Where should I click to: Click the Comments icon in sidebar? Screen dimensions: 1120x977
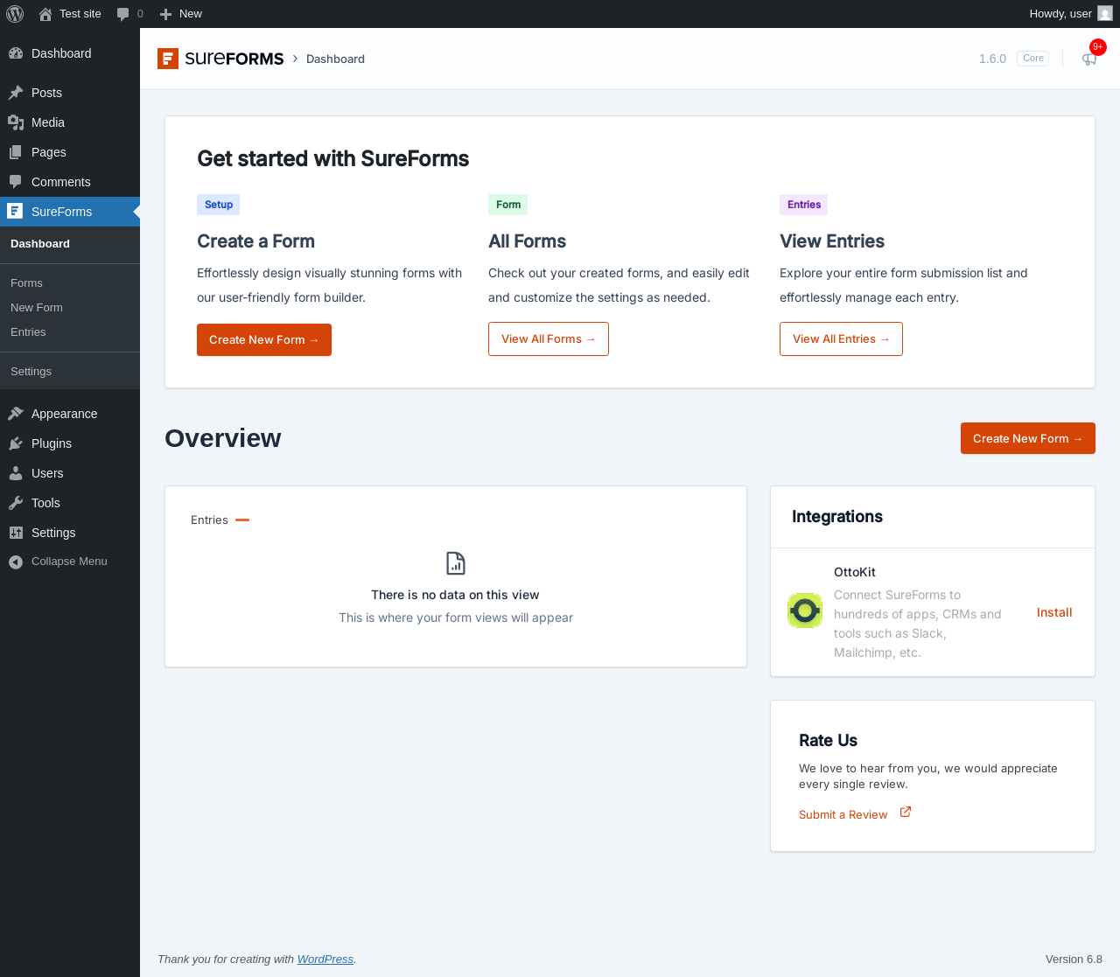click(16, 182)
